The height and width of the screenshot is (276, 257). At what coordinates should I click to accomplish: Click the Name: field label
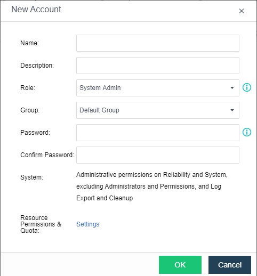point(29,43)
